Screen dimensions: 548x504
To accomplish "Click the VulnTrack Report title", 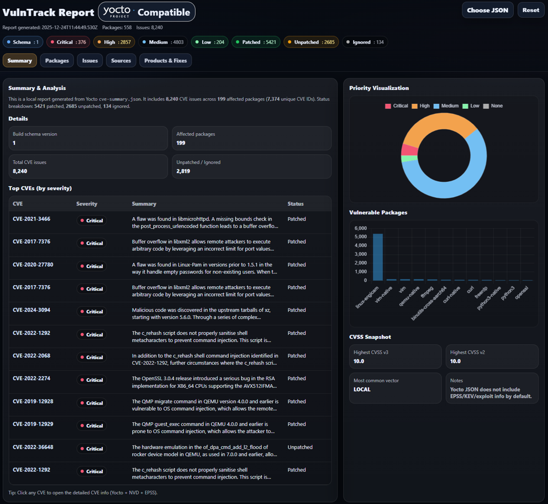I will (x=48, y=13).
